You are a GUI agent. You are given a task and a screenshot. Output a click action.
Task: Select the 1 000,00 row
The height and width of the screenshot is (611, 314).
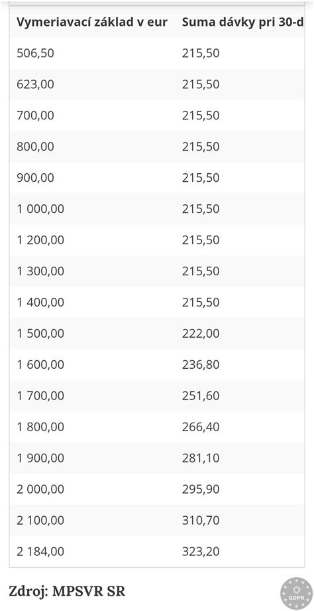(x=157, y=209)
